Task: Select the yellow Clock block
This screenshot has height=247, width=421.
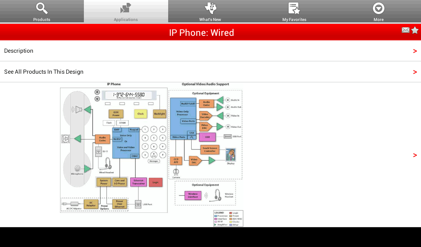Action: click(141, 114)
